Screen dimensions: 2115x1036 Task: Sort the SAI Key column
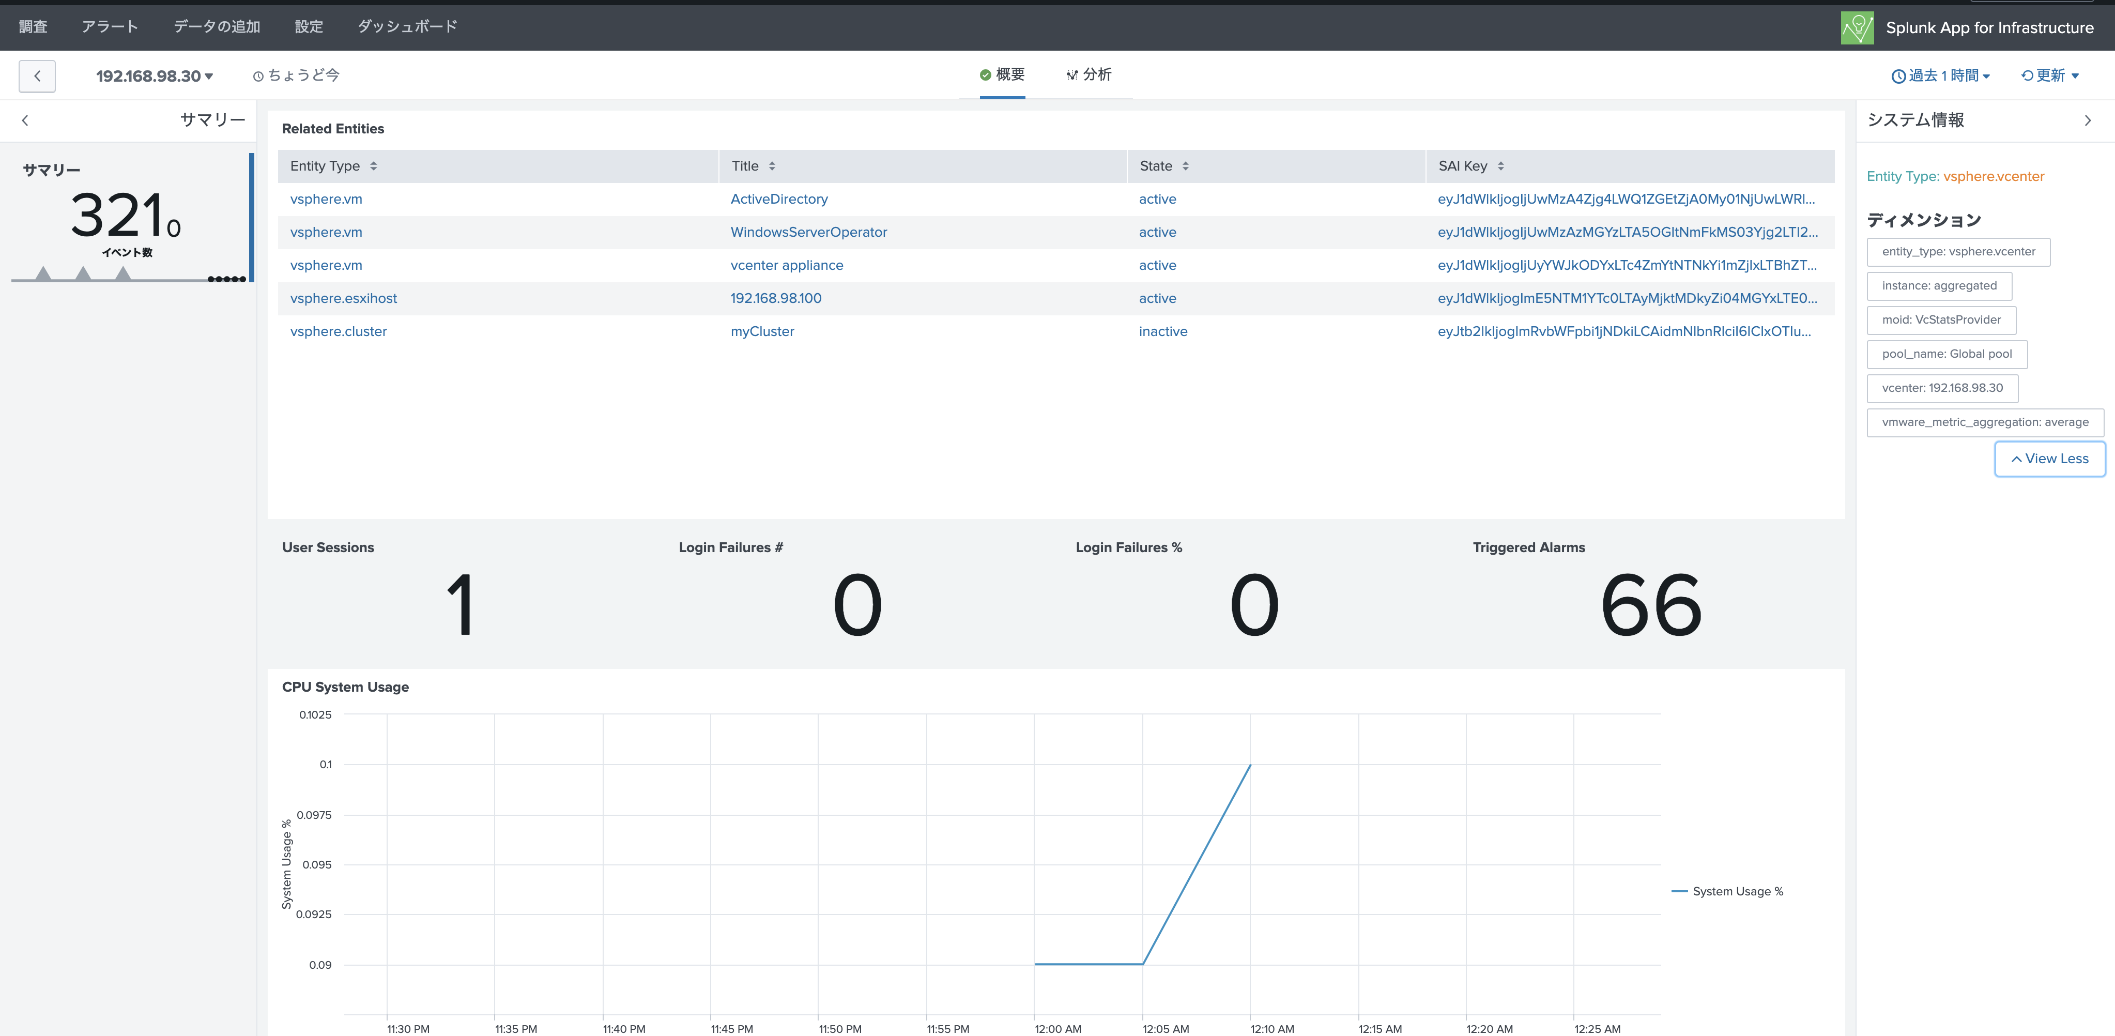click(x=1500, y=166)
